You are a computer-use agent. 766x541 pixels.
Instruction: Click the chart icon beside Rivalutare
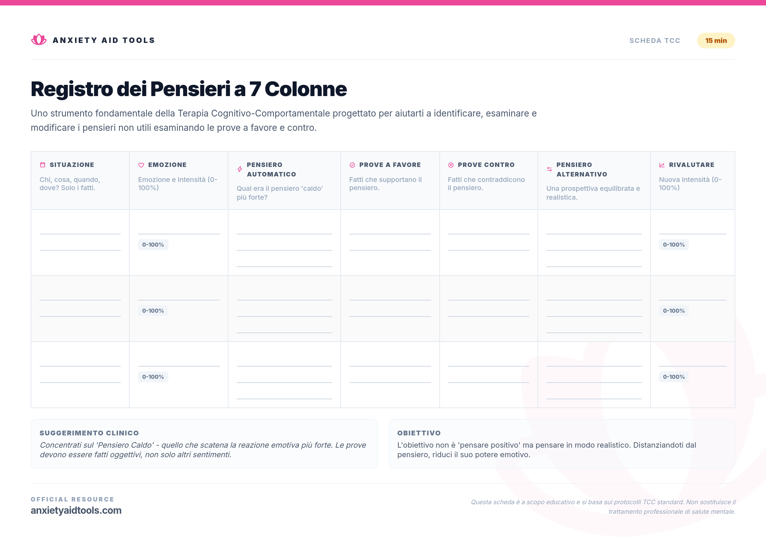(662, 165)
